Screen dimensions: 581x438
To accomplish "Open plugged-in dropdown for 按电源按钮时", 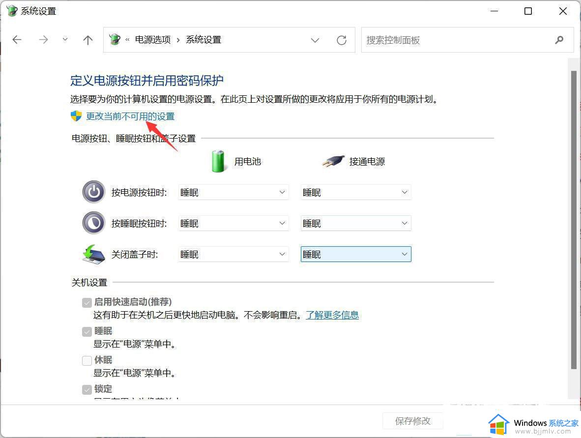I will [356, 192].
